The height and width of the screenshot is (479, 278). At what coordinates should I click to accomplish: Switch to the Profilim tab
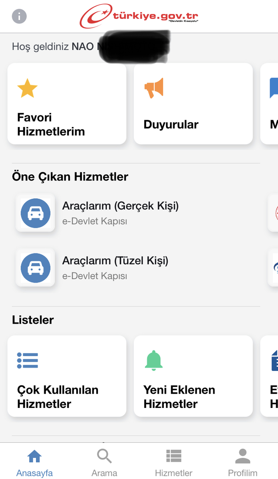243,462
